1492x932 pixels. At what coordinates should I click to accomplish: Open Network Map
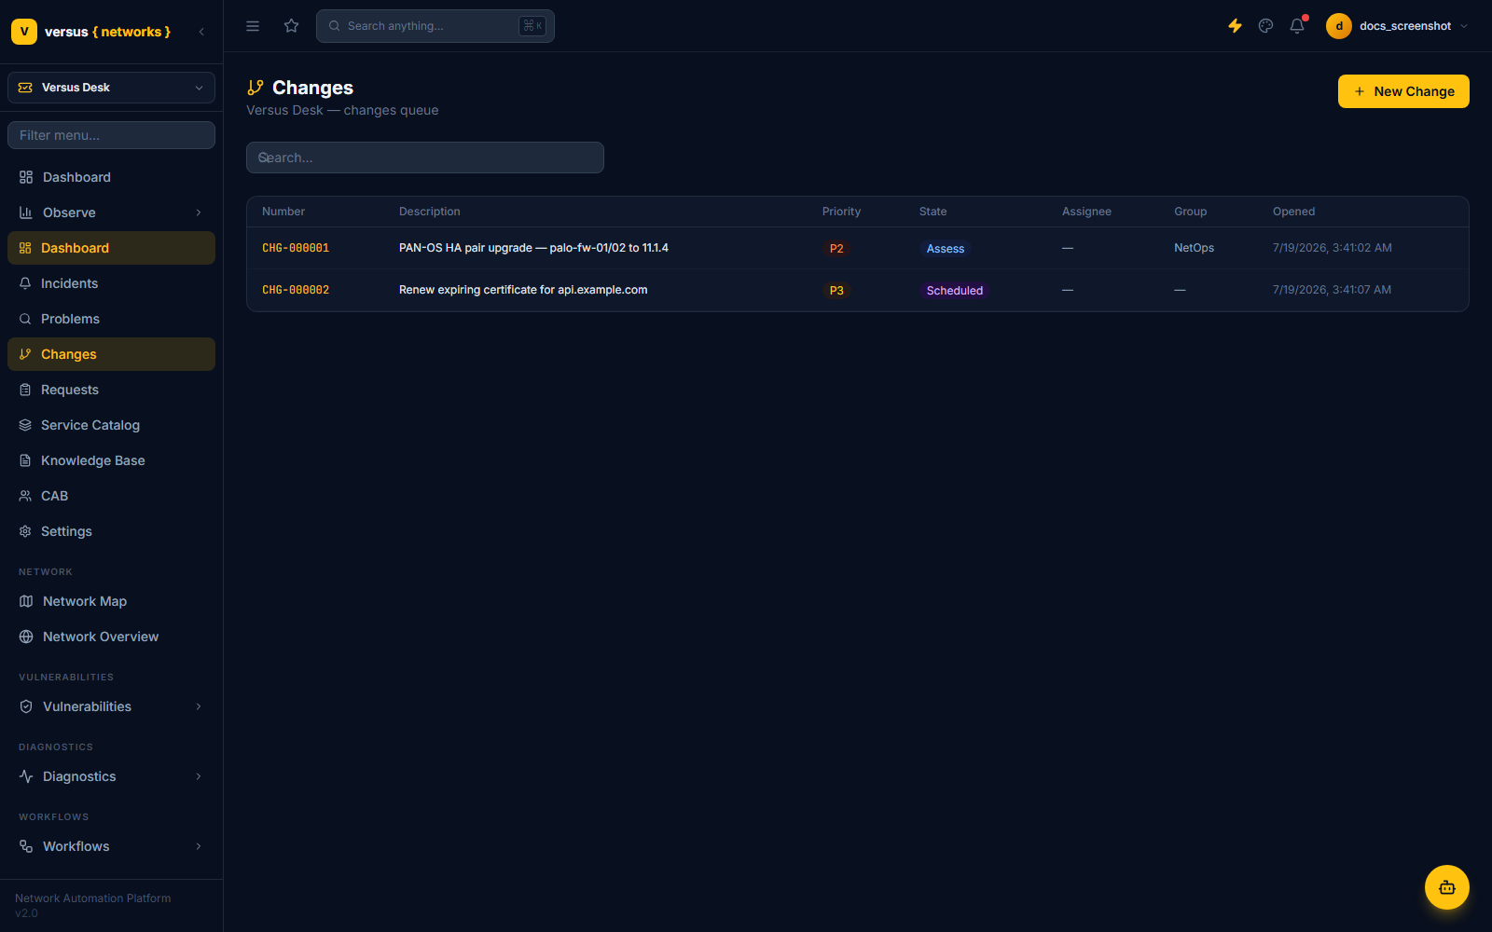(111, 601)
